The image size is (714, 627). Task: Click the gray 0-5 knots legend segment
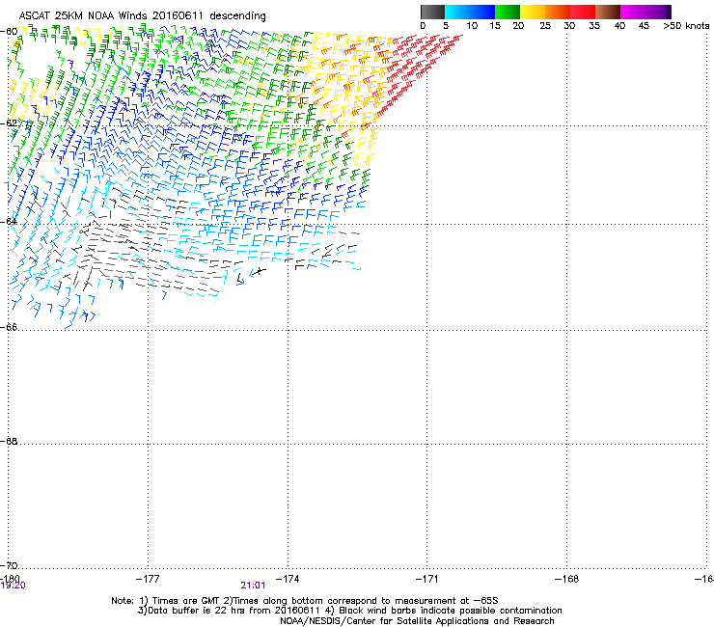(432, 12)
